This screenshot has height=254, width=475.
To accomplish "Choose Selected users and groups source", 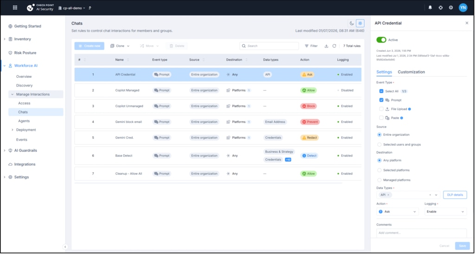I will click(x=379, y=145).
